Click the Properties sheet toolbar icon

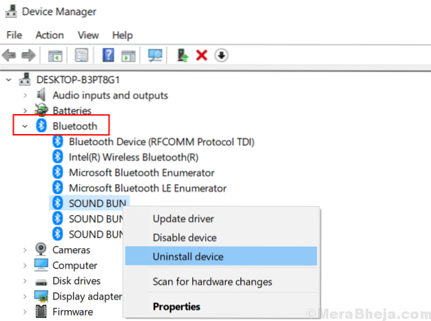point(82,56)
